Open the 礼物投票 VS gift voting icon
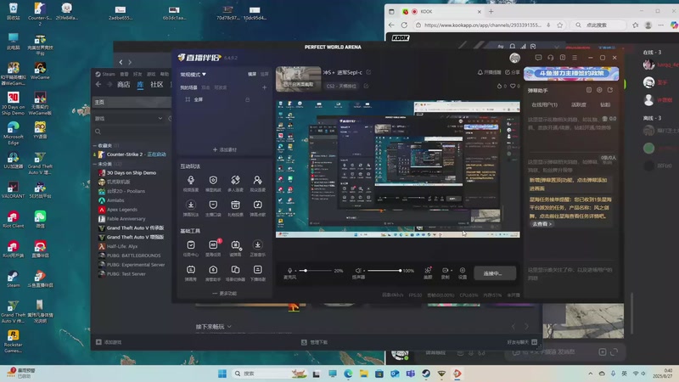The height and width of the screenshot is (382, 679). pyautogui.click(x=235, y=205)
